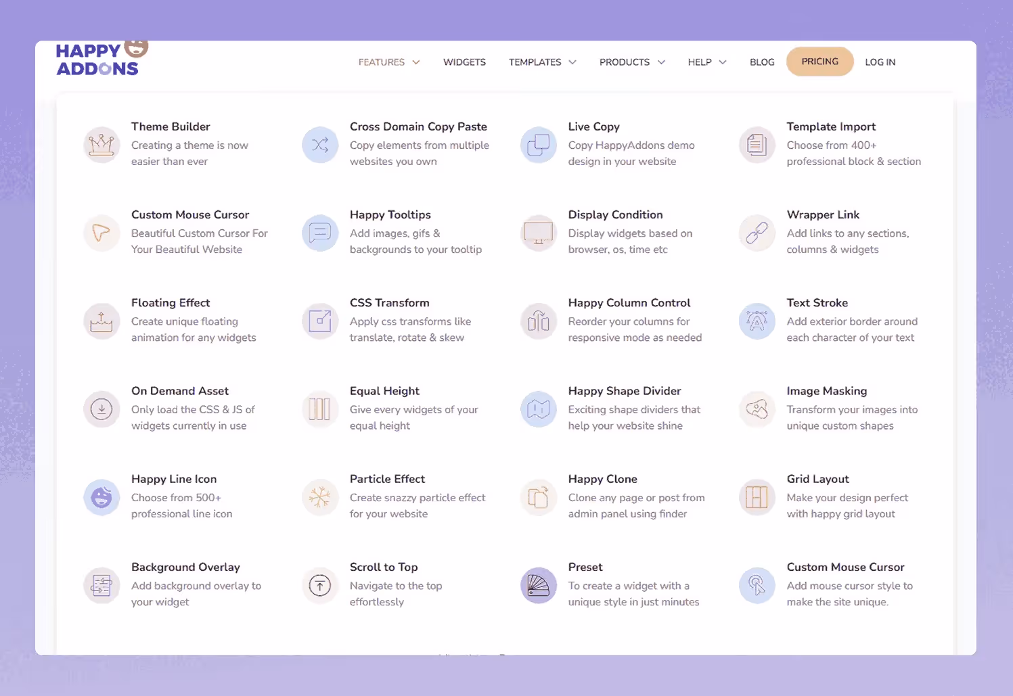Viewport: 1013px width, 696px height.
Task: Click the cursor icon beside 'Beautiful Custom Cursor'
Action: pos(102,233)
